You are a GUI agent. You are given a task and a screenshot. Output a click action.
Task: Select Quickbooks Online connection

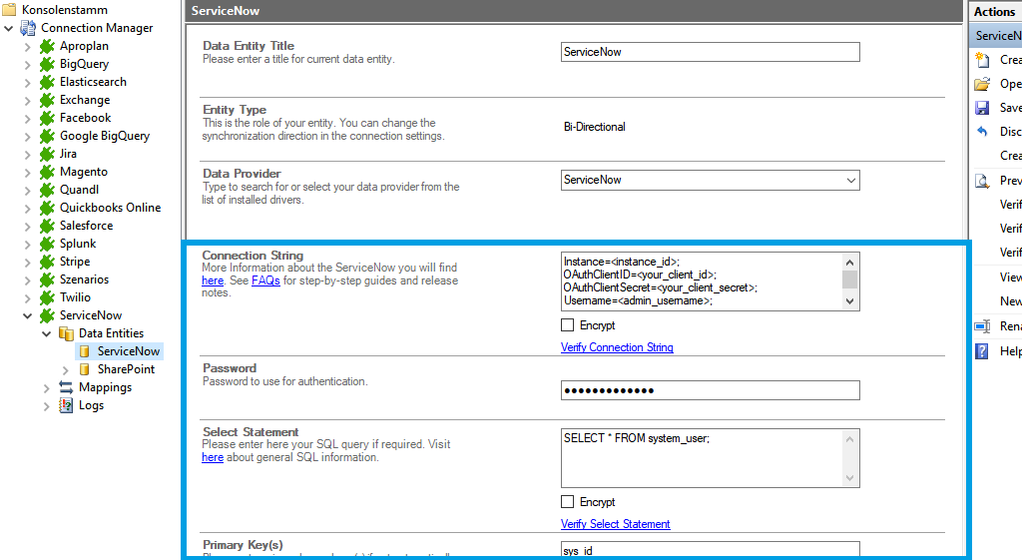[110, 208]
